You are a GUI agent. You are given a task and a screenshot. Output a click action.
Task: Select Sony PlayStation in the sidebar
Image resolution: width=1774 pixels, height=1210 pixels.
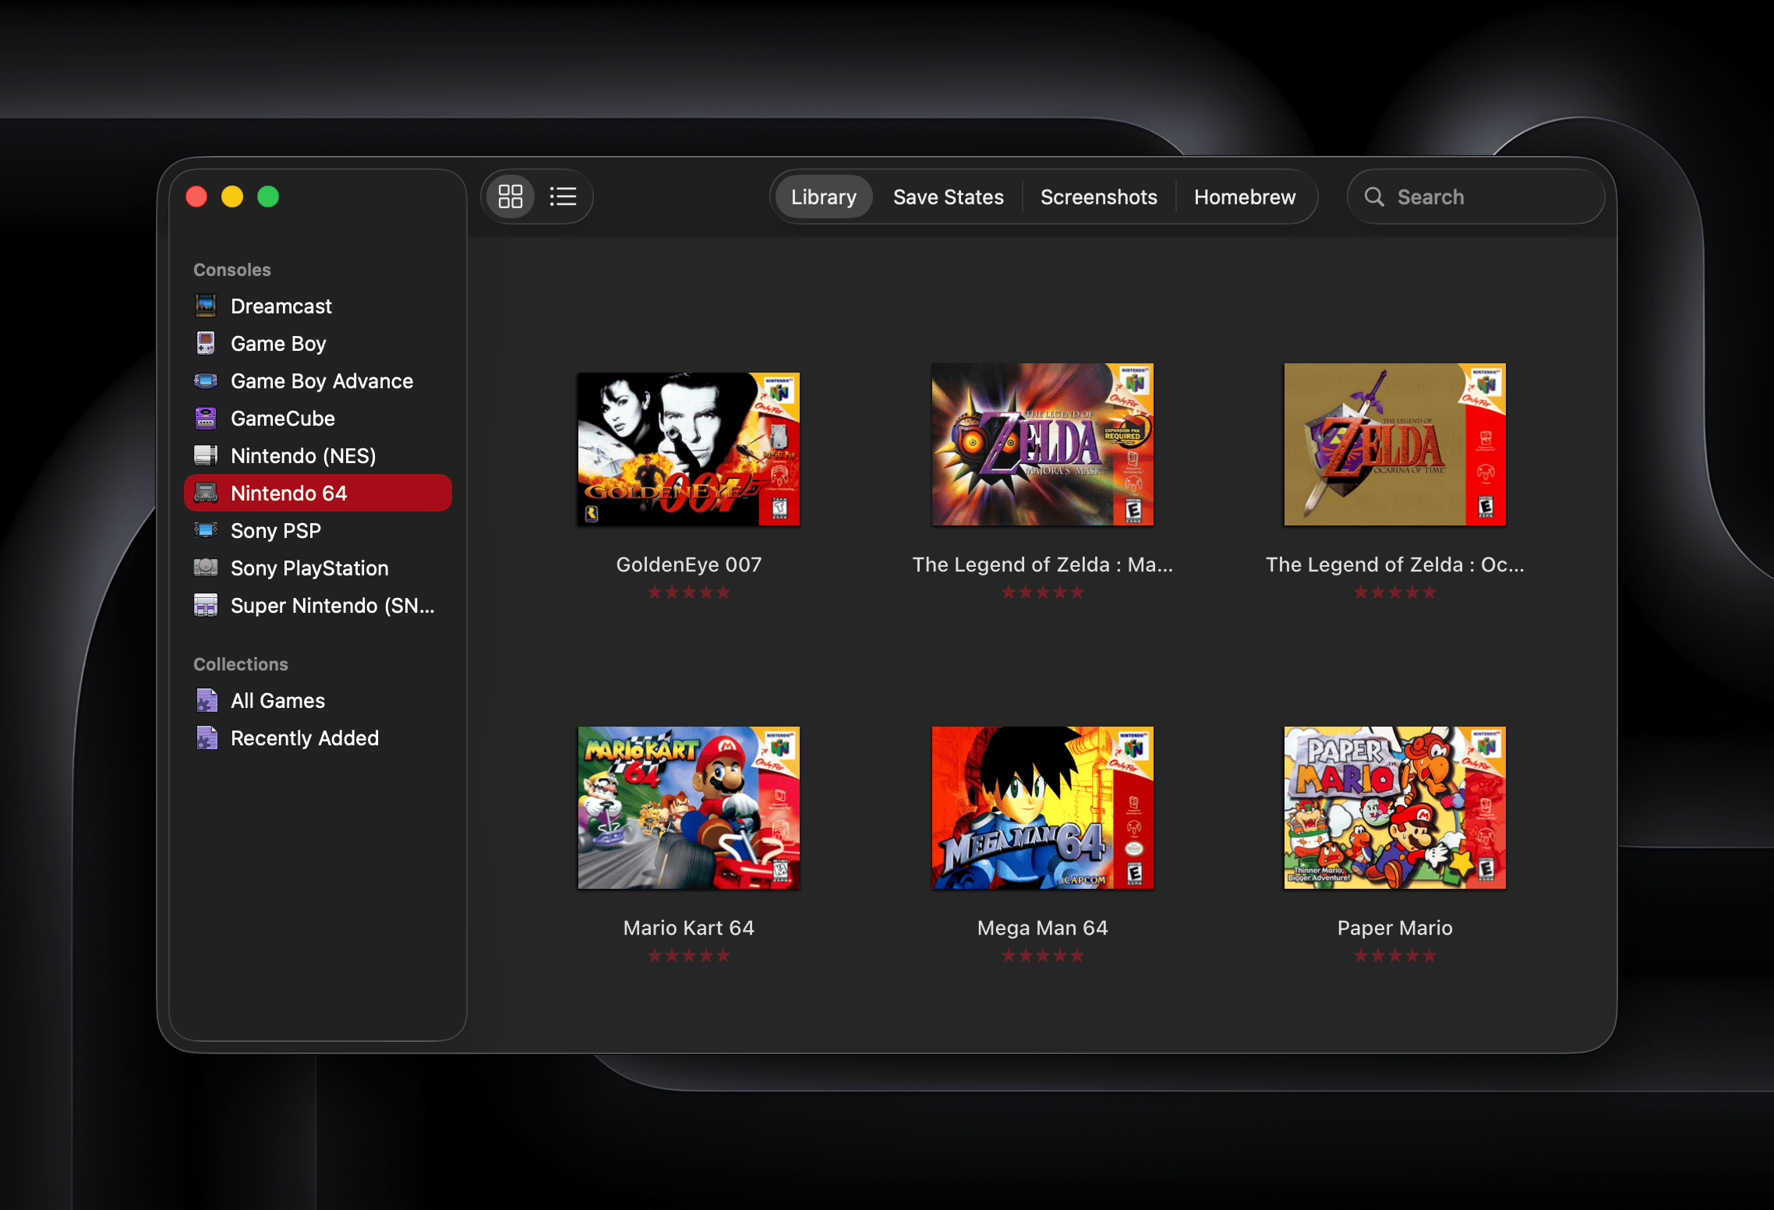[318, 568]
